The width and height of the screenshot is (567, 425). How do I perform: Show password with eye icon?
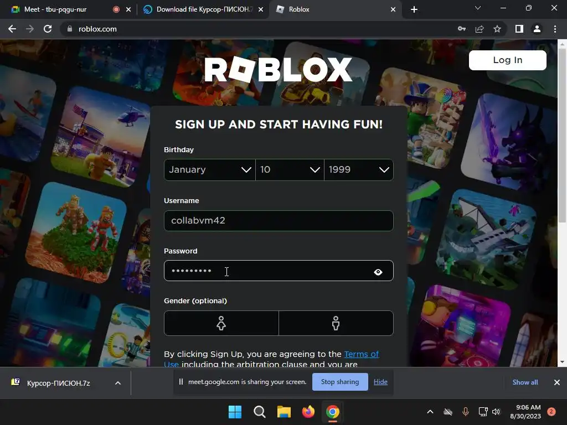pos(378,272)
